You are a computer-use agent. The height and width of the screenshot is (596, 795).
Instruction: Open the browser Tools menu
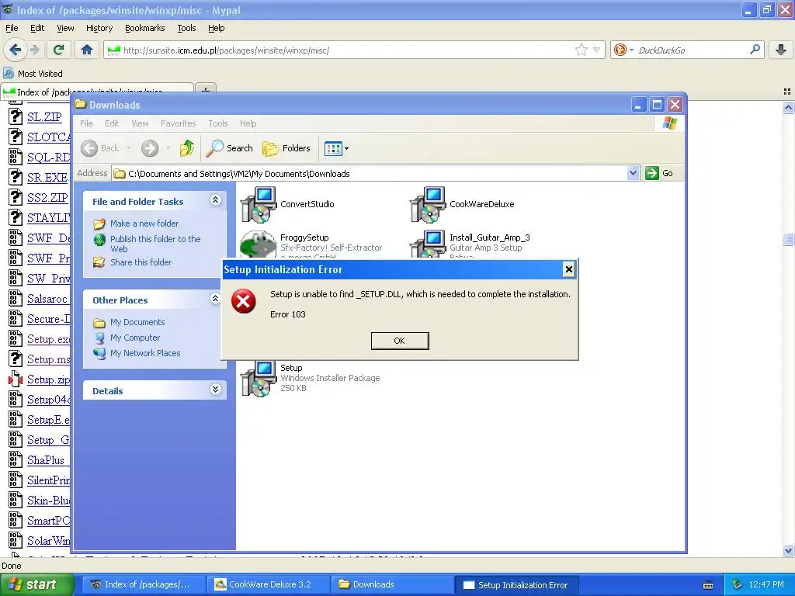(x=186, y=28)
